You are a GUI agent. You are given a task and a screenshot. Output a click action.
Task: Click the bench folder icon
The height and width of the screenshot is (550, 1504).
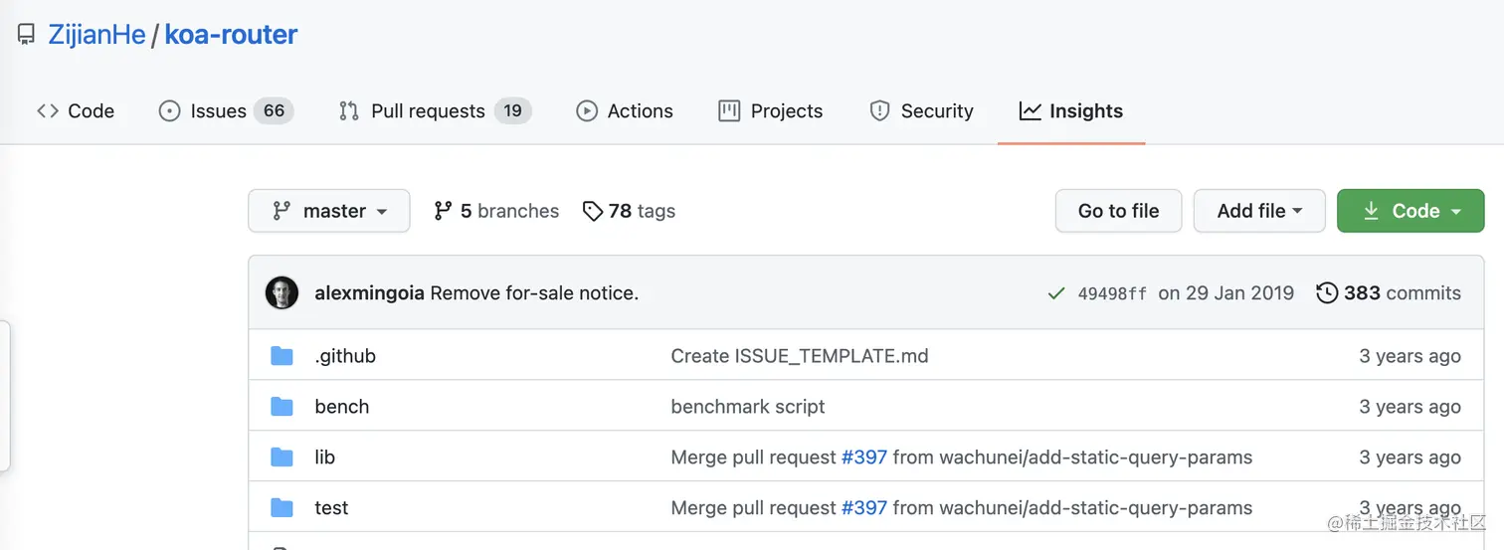[282, 407]
